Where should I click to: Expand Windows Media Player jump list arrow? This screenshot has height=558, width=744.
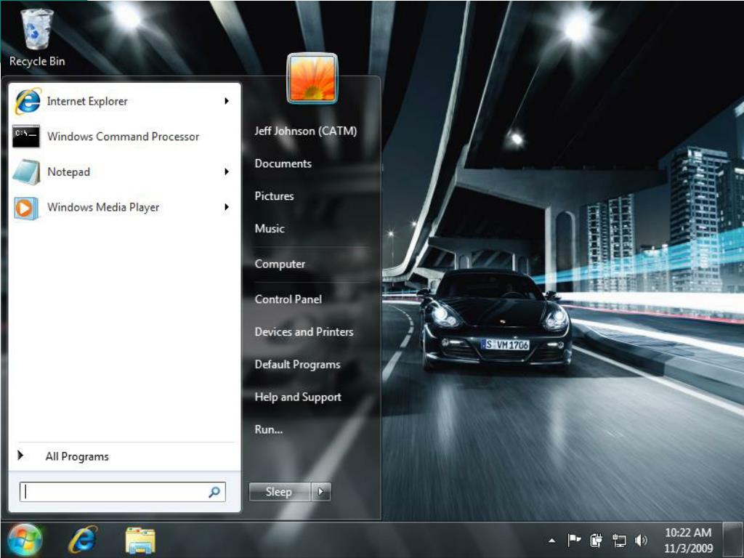[x=227, y=207]
